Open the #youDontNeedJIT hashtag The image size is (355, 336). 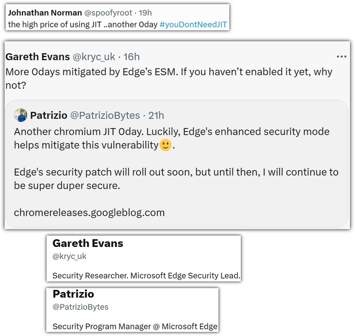pyautogui.click(x=193, y=24)
